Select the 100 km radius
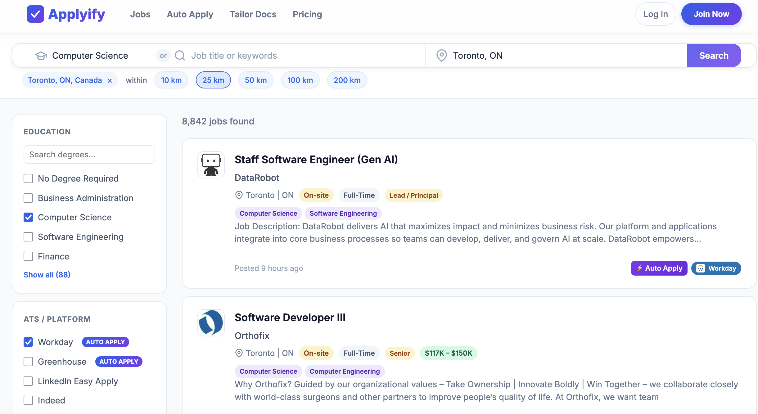758x414 pixels. tap(300, 80)
